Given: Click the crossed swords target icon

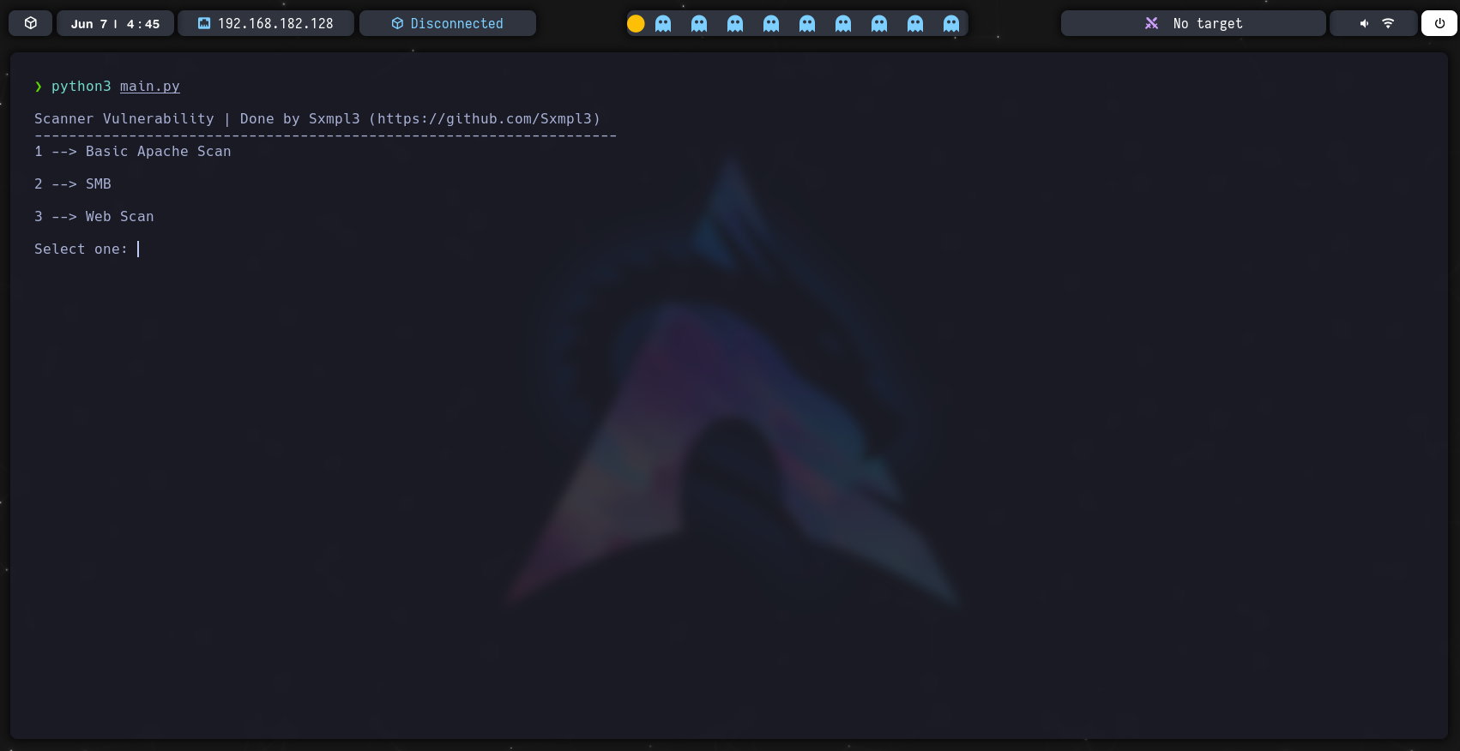Looking at the screenshot, I should 1151,23.
